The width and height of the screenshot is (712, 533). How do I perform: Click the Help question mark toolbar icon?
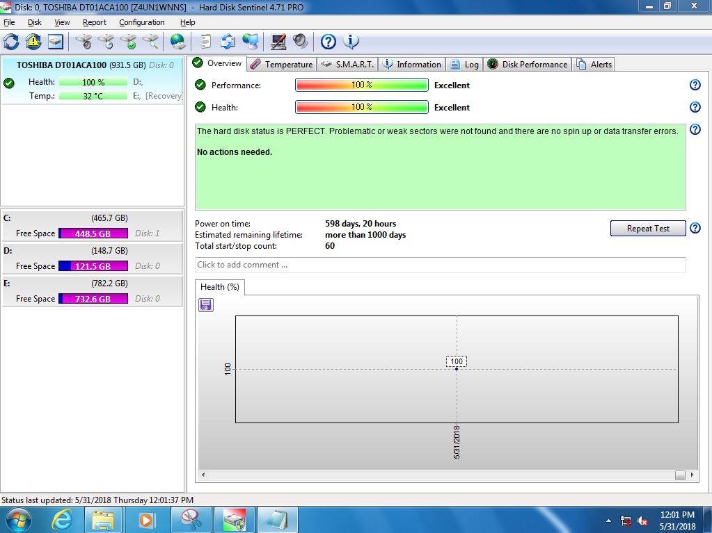pos(329,42)
